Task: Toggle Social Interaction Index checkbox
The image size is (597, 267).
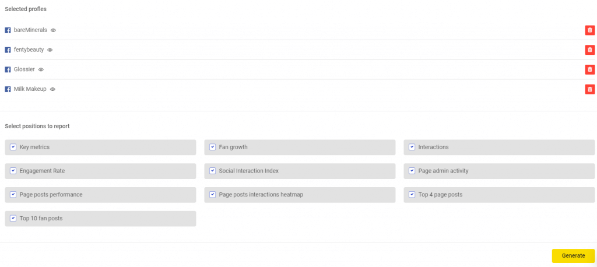Action: (x=212, y=171)
